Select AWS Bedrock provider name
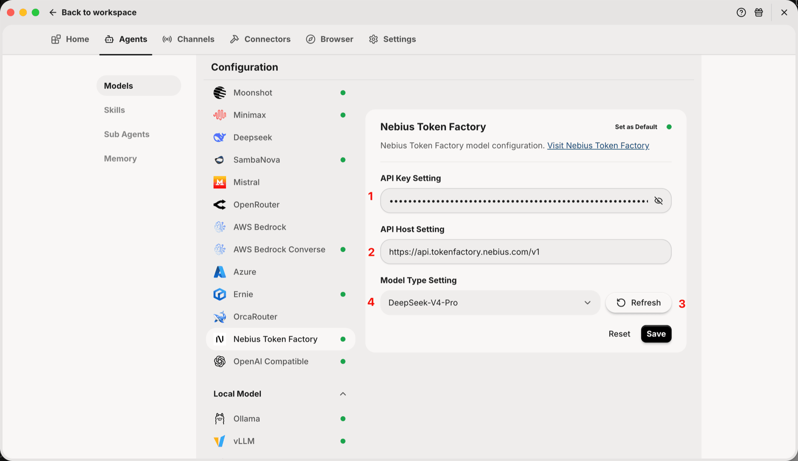The width and height of the screenshot is (798, 461). tap(260, 227)
